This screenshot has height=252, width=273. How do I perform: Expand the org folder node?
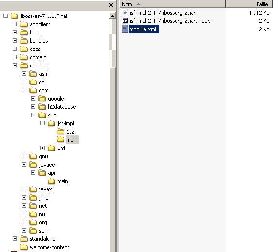[x=24, y=222]
